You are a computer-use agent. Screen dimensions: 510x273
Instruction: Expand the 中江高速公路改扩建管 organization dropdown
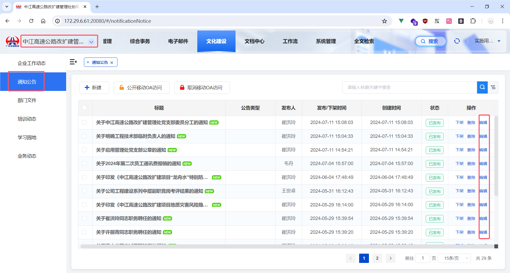pyautogui.click(x=91, y=42)
